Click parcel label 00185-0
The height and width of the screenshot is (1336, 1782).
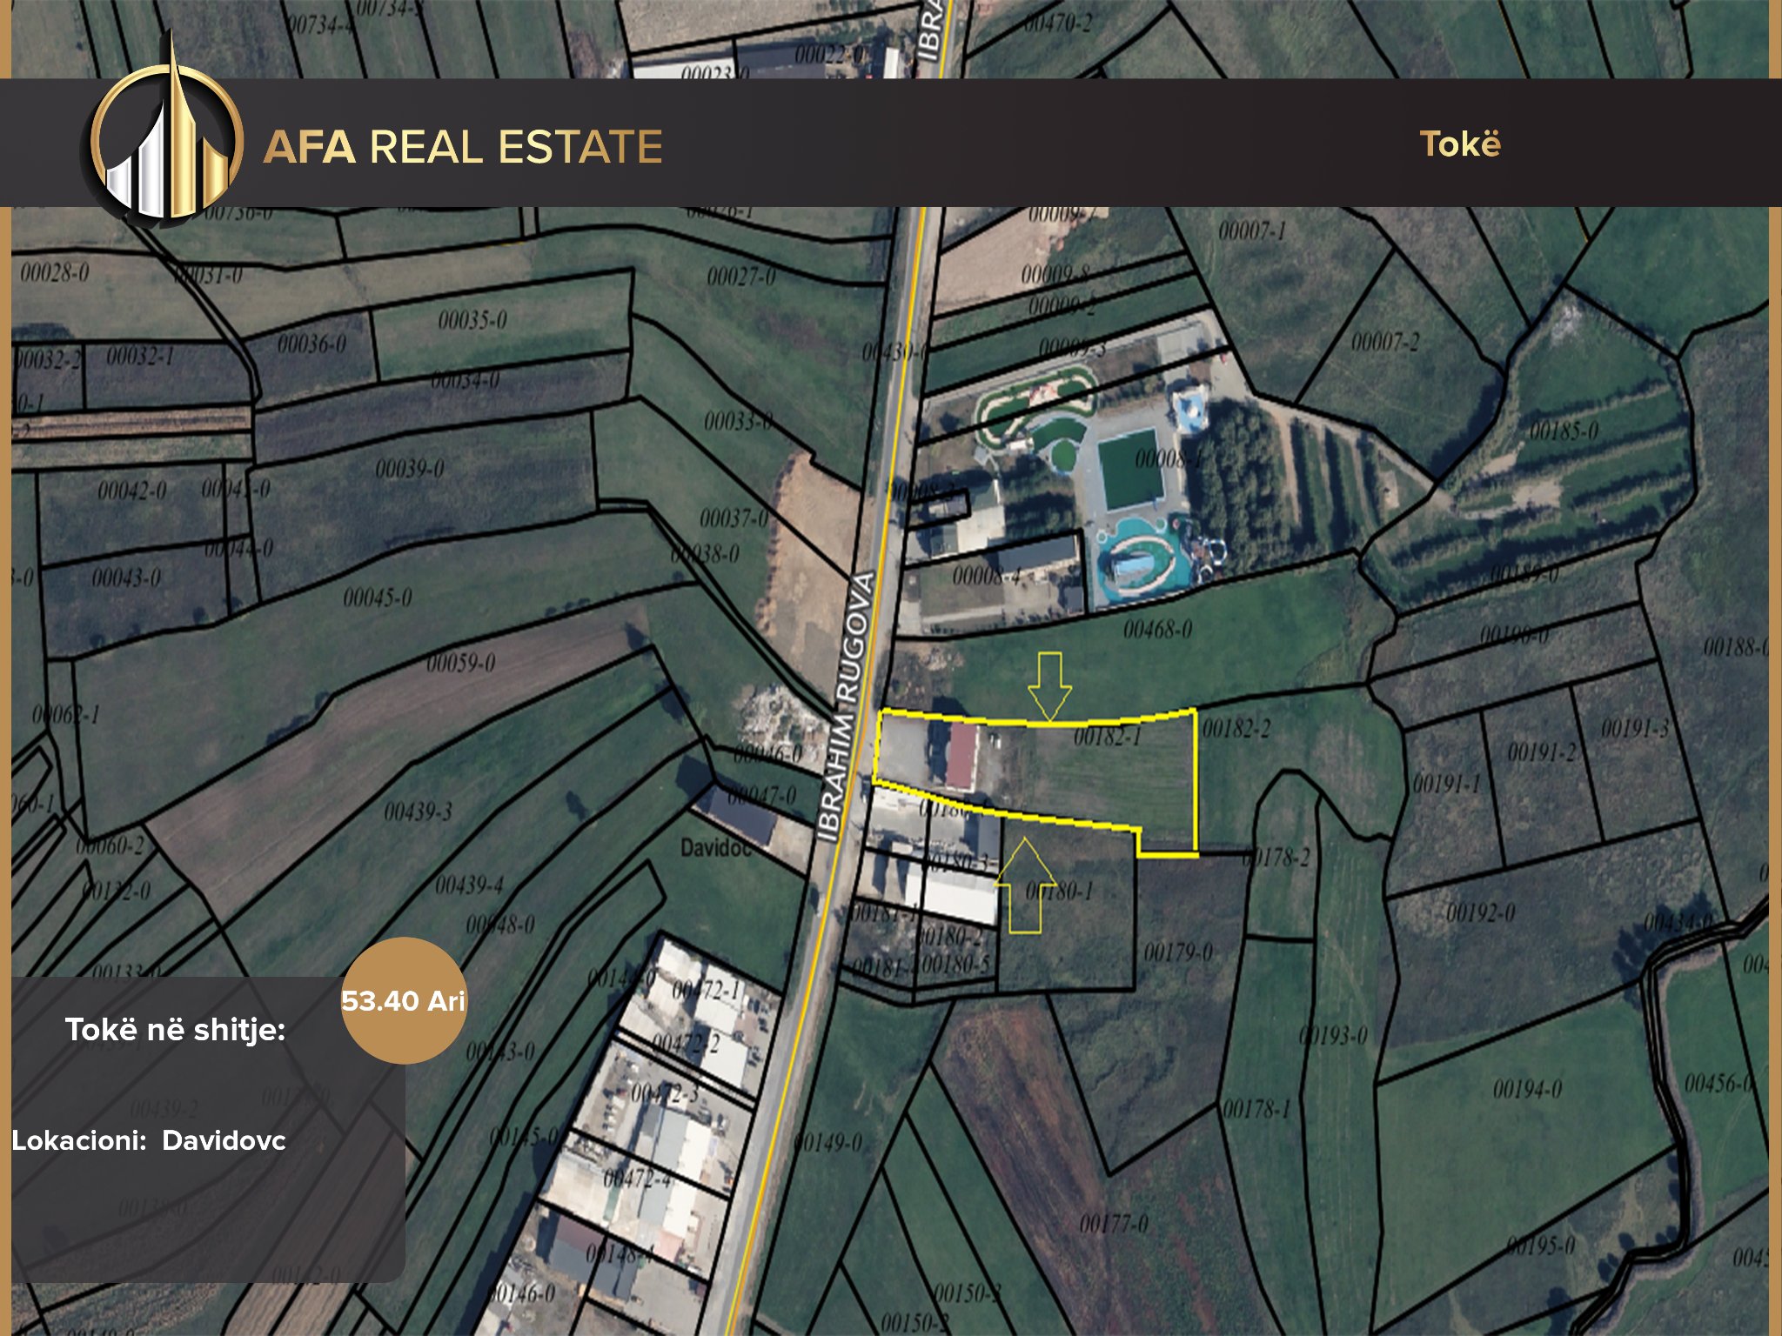1564,430
